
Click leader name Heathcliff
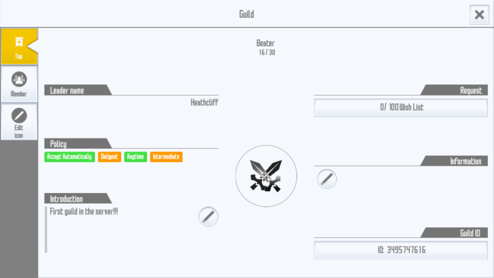coord(204,102)
